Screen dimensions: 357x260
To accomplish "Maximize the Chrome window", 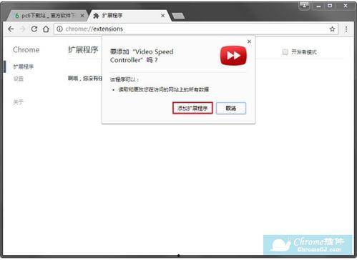I will (x=330, y=6).
